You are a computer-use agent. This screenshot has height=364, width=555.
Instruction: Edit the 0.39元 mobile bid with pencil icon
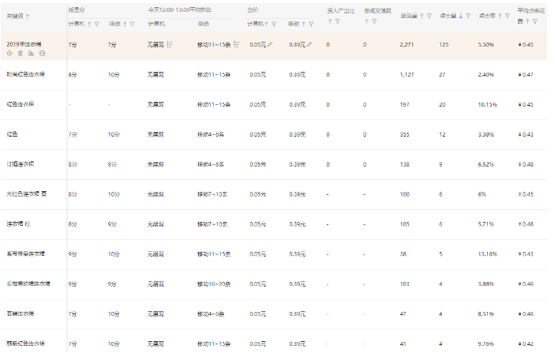coord(309,45)
